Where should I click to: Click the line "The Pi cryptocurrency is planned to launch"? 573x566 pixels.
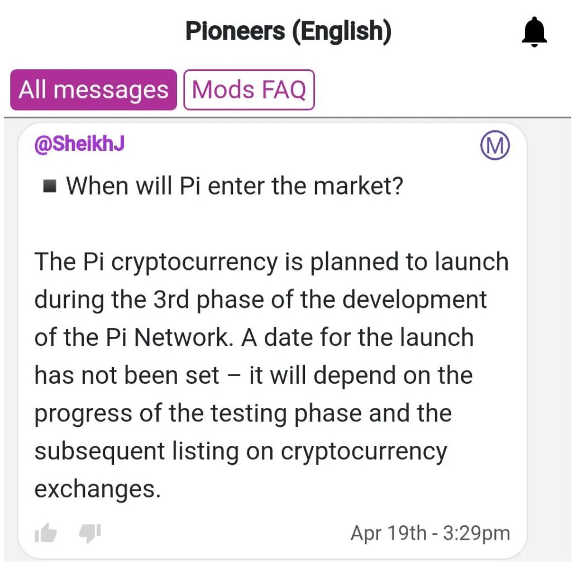click(271, 263)
